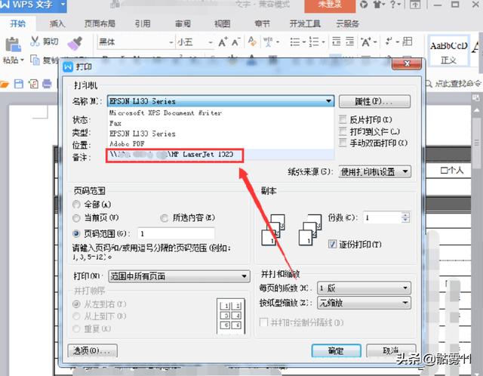Image resolution: width=483 pixels, height=376 pixels.
Task: Click the Copy icon in ribbon
Action: [35, 60]
